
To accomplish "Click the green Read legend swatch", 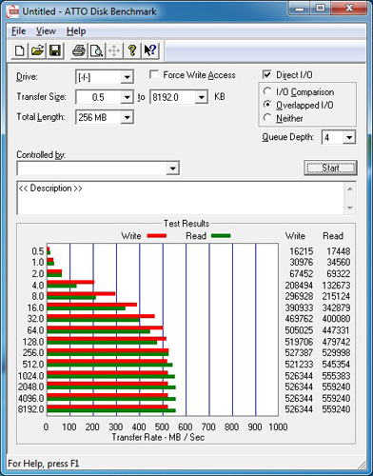I will coord(221,236).
